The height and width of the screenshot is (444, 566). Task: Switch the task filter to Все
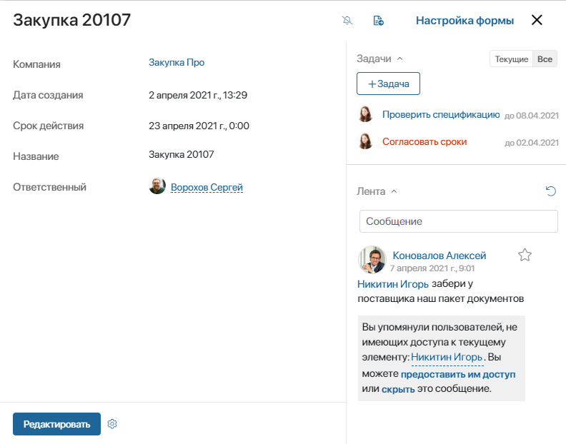click(x=545, y=59)
